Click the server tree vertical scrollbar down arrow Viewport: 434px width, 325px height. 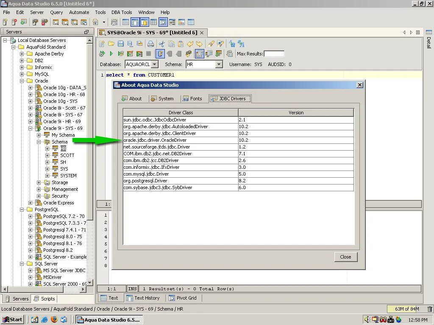89,282
